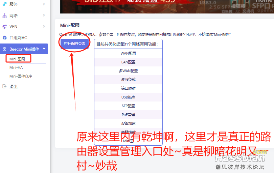Expand the 服务 menu chevron
Viewport: 274px width, 173px height.
pyautogui.click(x=44, y=4)
